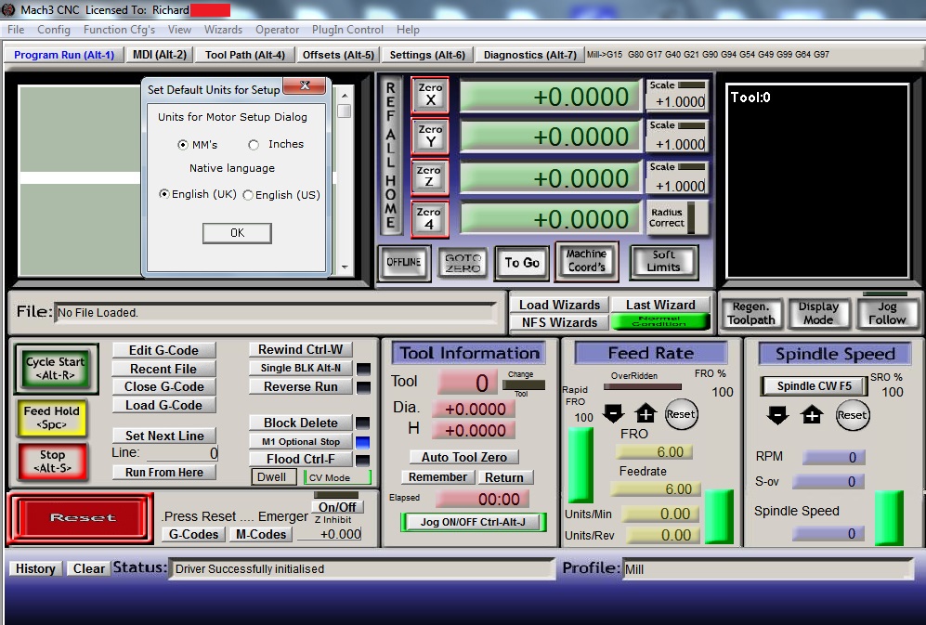Screen dimensions: 926x625
Task: Open the Function Cfg's menu
Action: point(119,30)
